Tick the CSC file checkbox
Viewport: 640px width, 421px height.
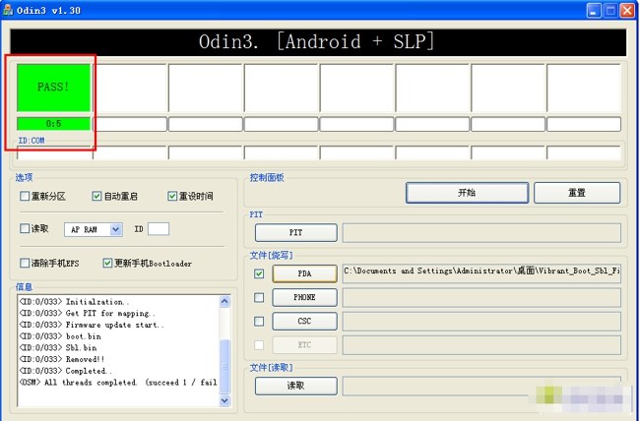coord(259,321)
